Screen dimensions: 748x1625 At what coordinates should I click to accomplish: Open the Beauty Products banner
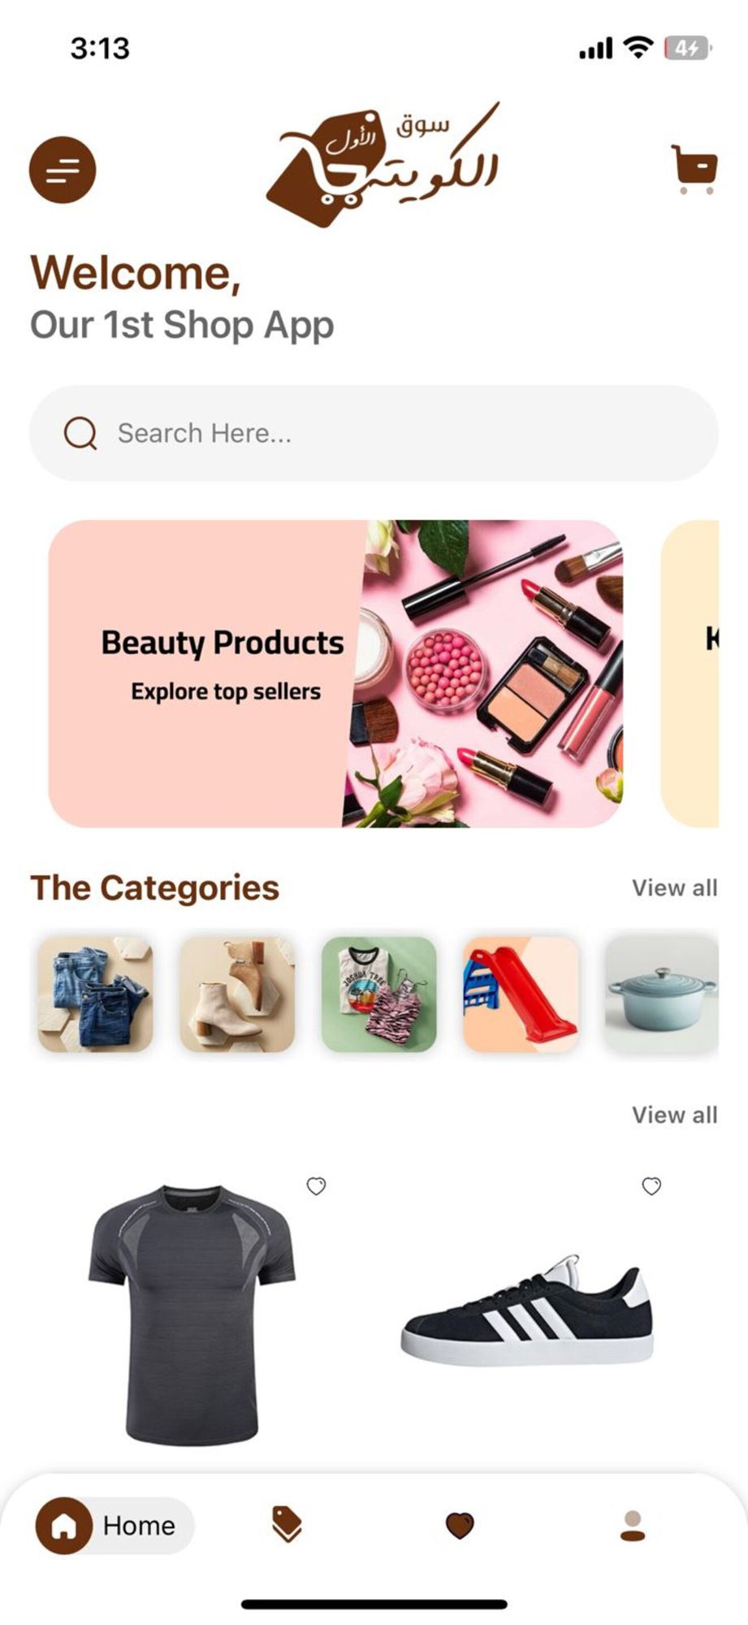[x=335, y=674]
